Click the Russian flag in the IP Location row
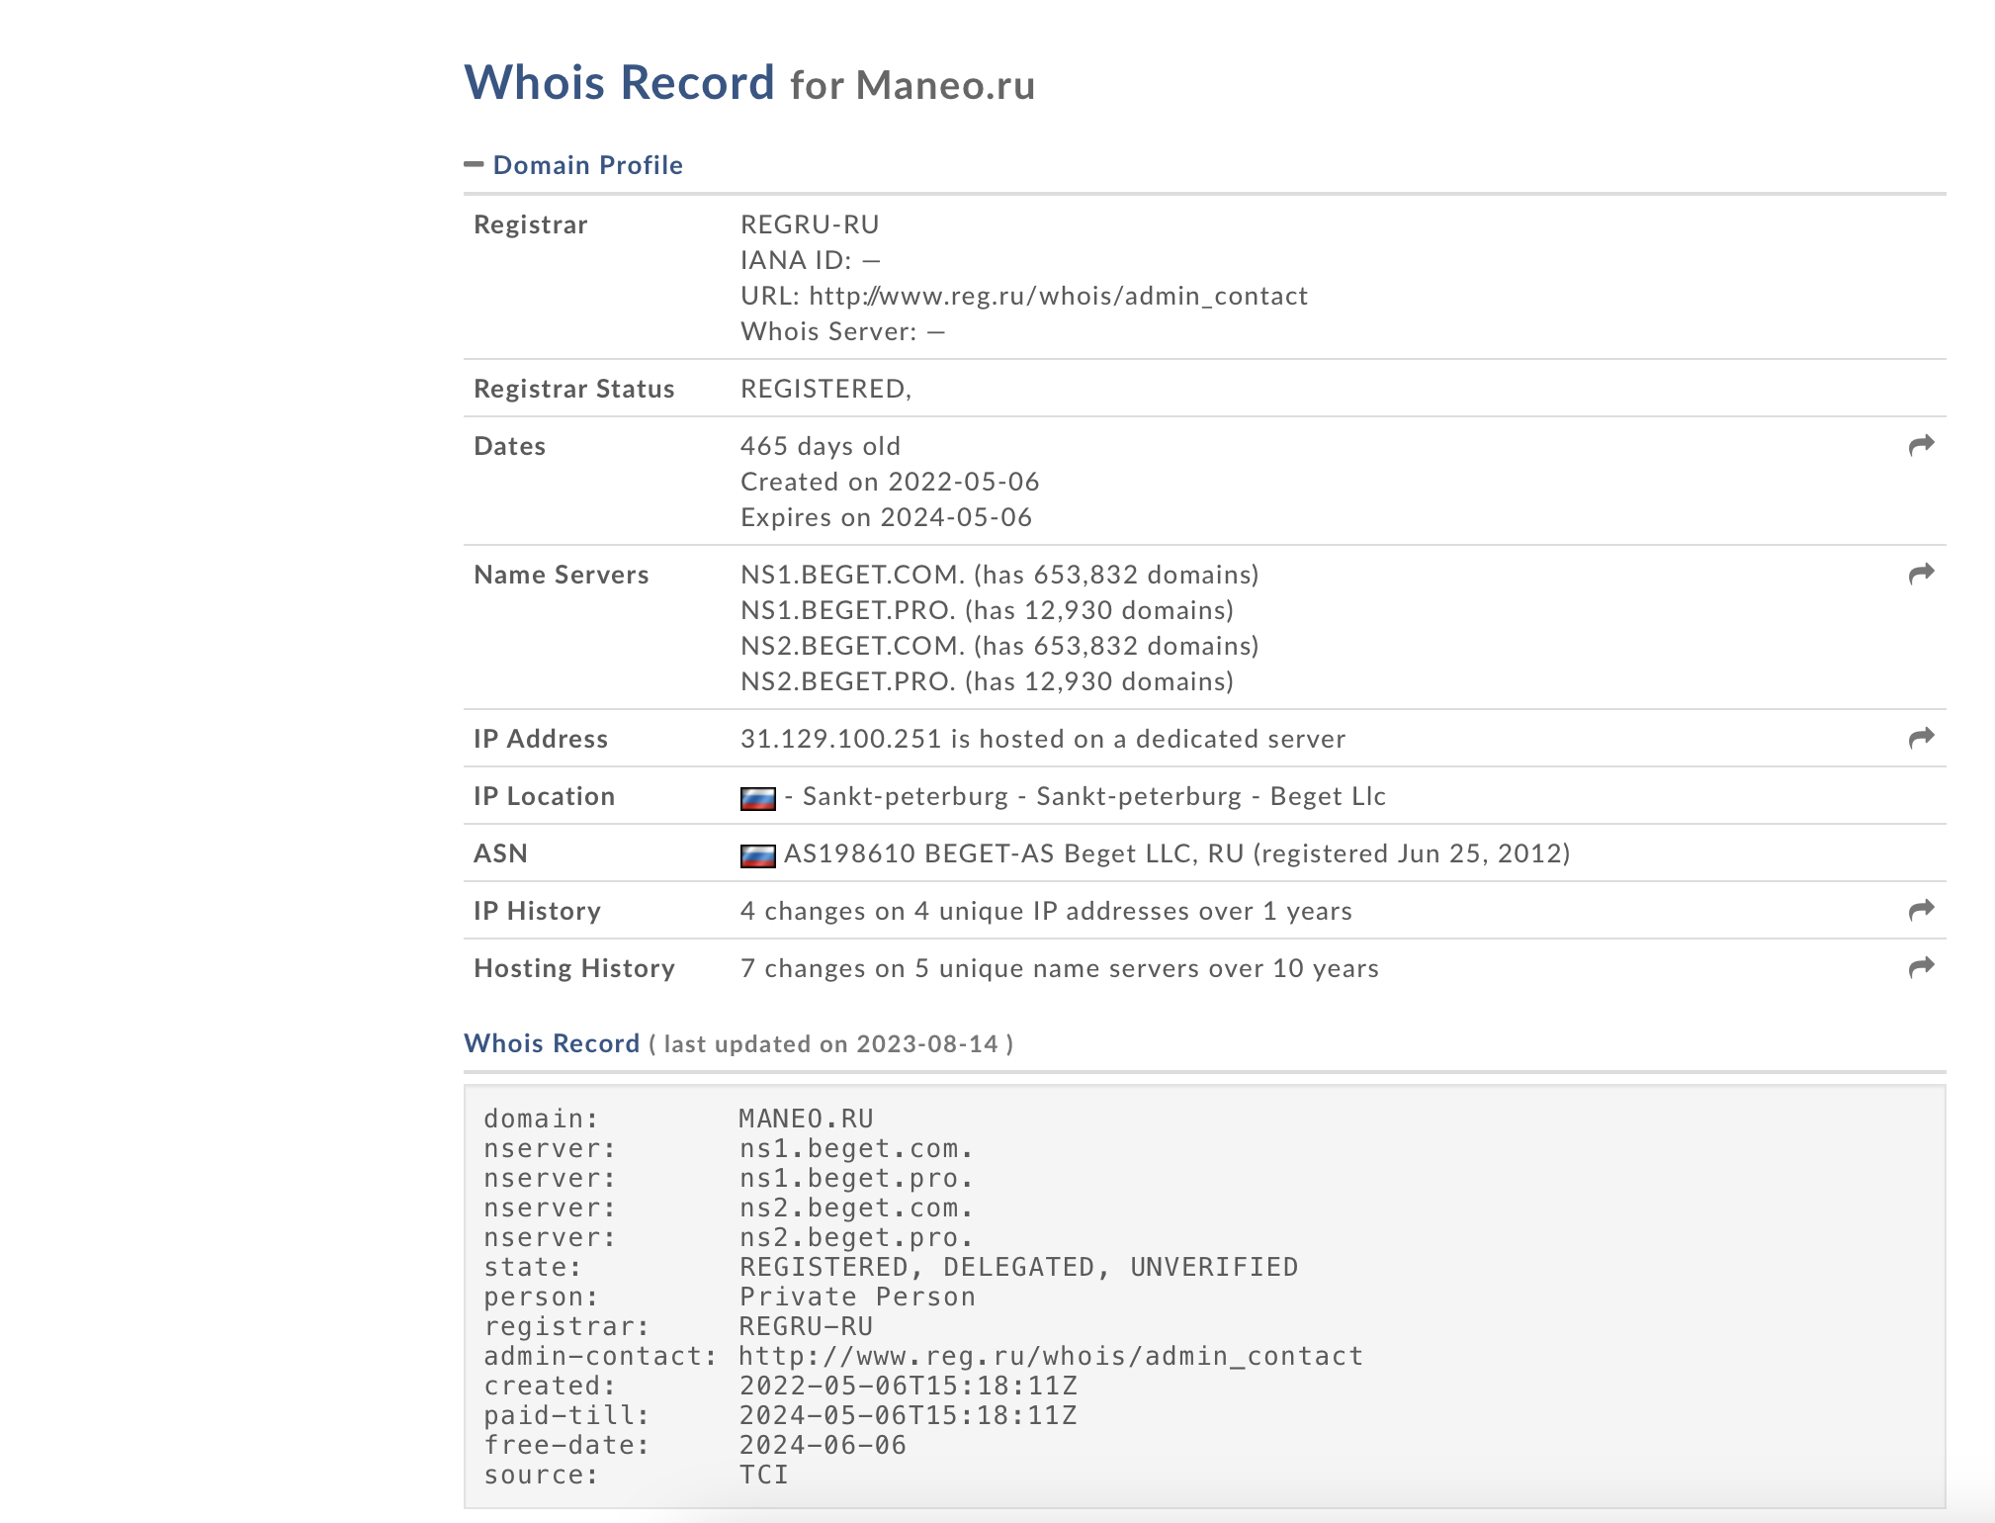Image resolution: width=1995 pixels, height=1523 pixels. [758, 798]
